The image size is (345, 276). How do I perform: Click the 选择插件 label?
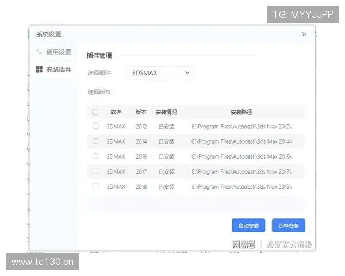point(99,73)
